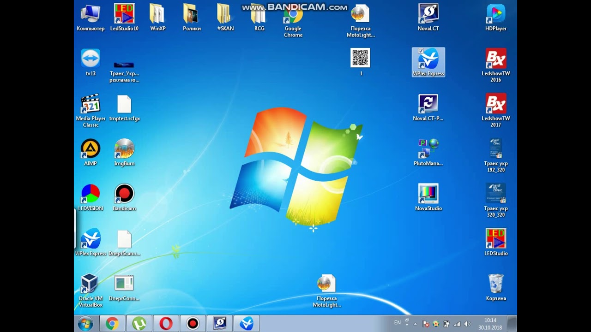Screen dimensions: 591x332
Task: Select the QR code image file named 1
Action: [361, 62]
